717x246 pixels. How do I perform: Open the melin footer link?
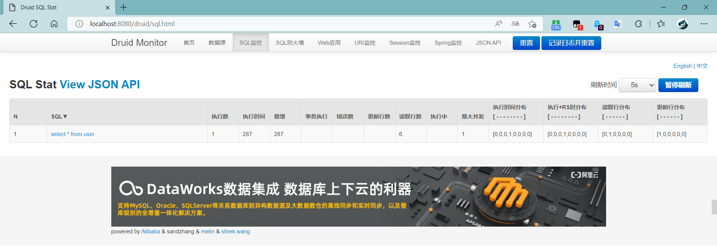click(x=208, y=231)
